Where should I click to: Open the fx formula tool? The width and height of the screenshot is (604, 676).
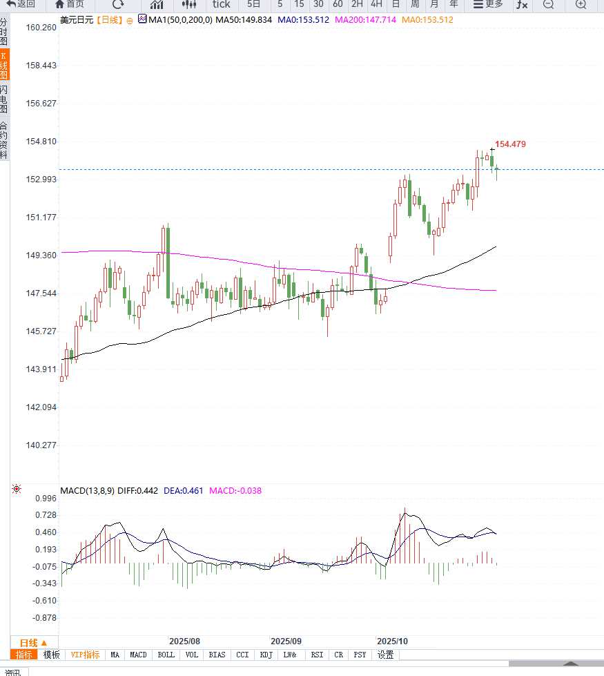(522, 4)
